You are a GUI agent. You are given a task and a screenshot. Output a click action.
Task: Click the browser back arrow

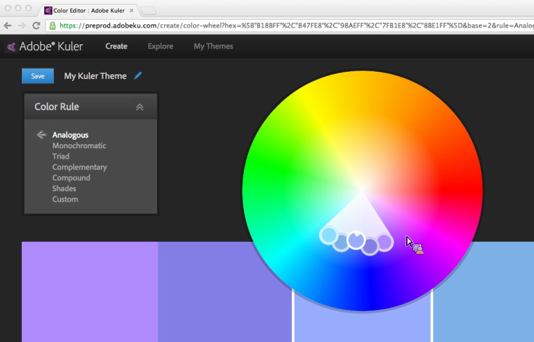[7, 26]
